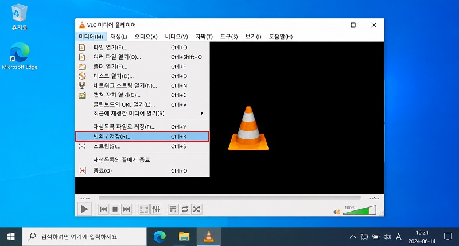Toggle loop repeat mode button
The image size is (459, 246).
coord(185,209)
